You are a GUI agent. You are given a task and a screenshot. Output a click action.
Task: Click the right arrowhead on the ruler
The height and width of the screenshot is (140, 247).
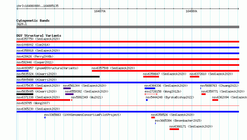pyautogui.click(x=238, y=9)
